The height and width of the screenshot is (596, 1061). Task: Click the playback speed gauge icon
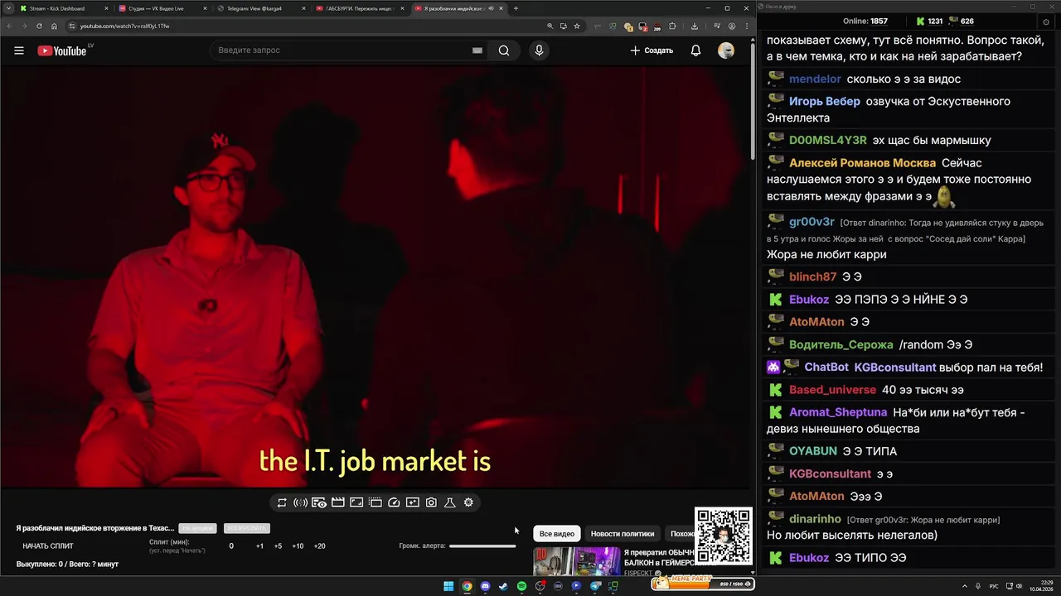(x=394, y=502)
